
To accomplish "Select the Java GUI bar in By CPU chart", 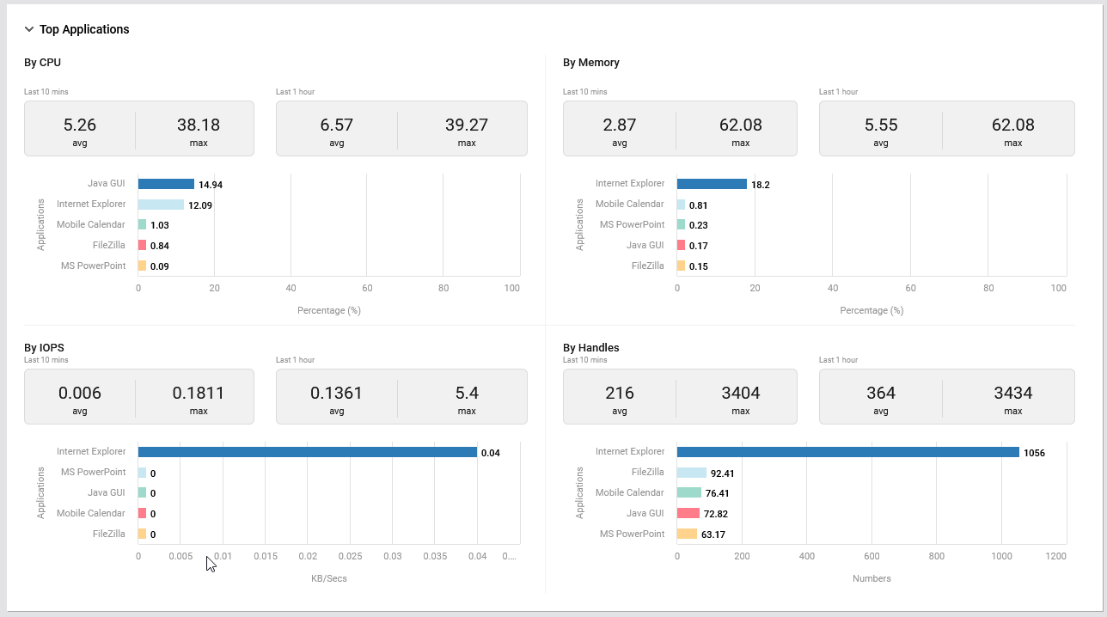I will point(166,184).
